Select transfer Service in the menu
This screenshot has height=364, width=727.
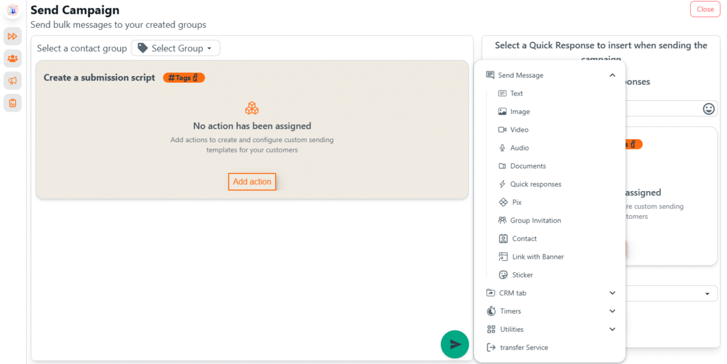[523, 348]
